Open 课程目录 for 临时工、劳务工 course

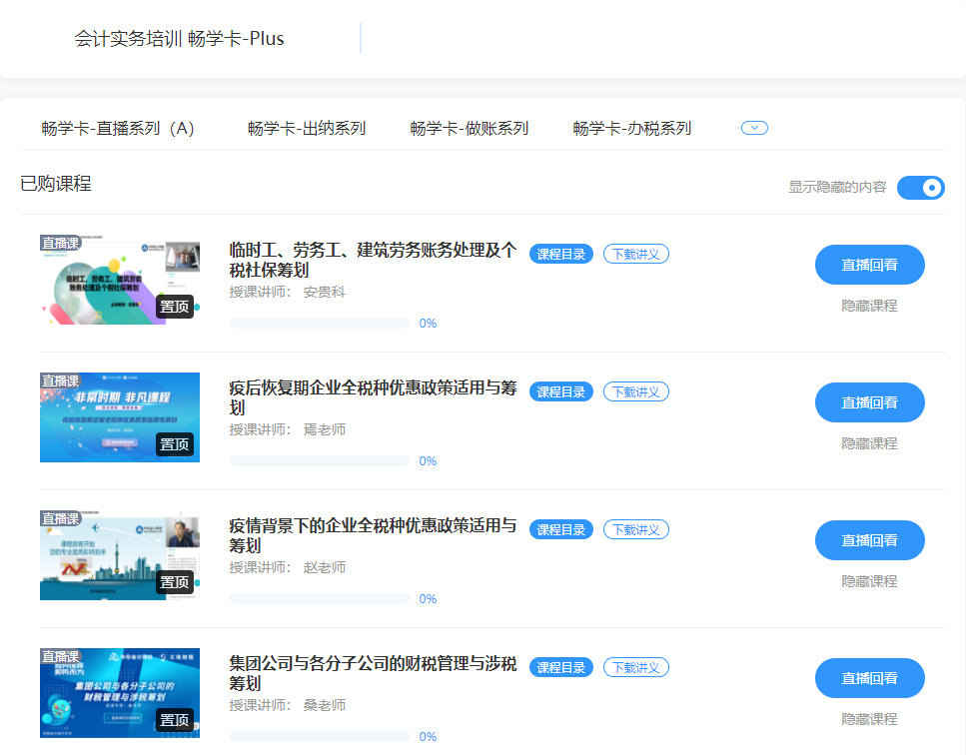(x=561, y=254)
